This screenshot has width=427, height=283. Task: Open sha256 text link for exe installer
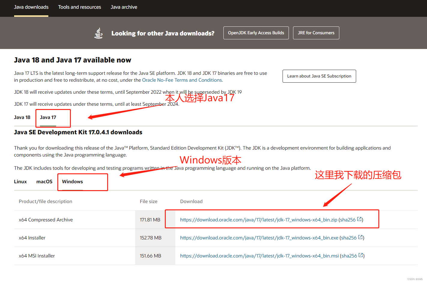coord(349,238)
